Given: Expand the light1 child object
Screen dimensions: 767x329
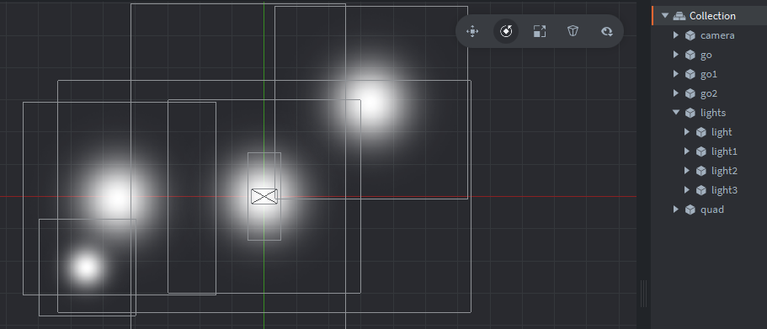Looking at the screenshot, I should click(687, 151).
